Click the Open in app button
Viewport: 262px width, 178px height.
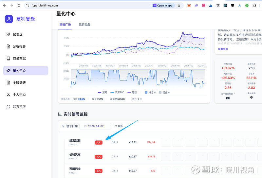point(163,6)
